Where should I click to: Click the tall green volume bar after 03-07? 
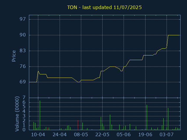point(168,119)
